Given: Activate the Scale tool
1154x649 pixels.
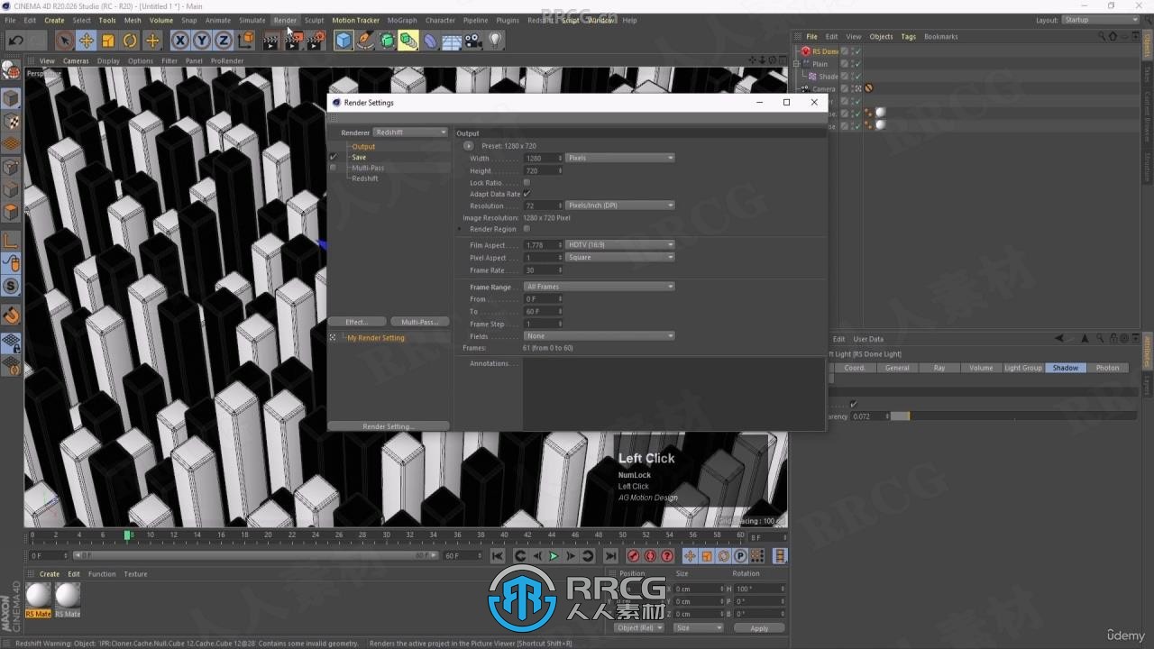Looking at the screenshot, I should click(x=108, y=41).
